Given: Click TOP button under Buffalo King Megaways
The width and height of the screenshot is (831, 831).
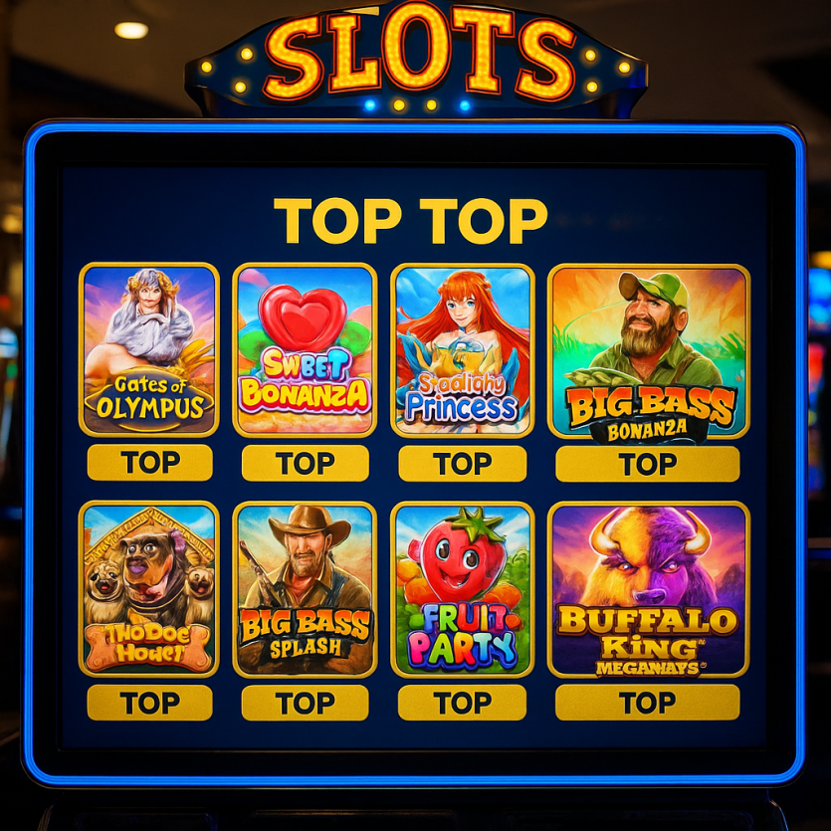Looking at the screenshot, I should point(648,702).
